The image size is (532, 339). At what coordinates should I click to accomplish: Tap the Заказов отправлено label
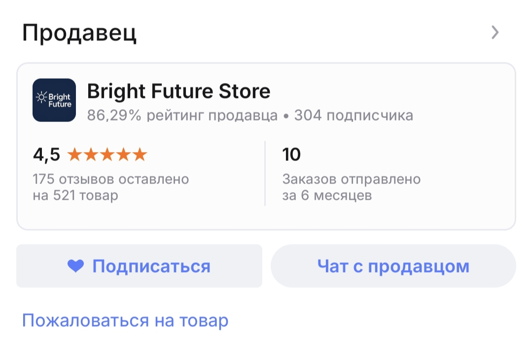pos(351,179)
